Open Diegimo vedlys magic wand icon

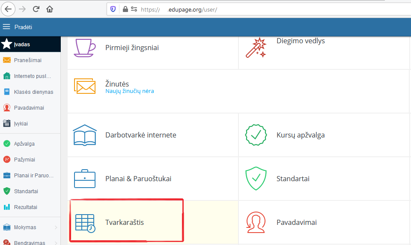point(256,48)
